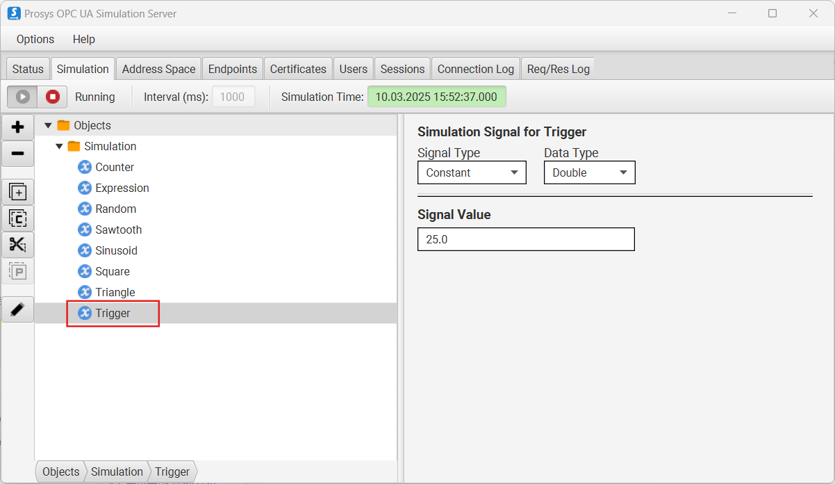Select the Sawtooth tree label
The width and height of the screenshot is (835, 484).
119,229
